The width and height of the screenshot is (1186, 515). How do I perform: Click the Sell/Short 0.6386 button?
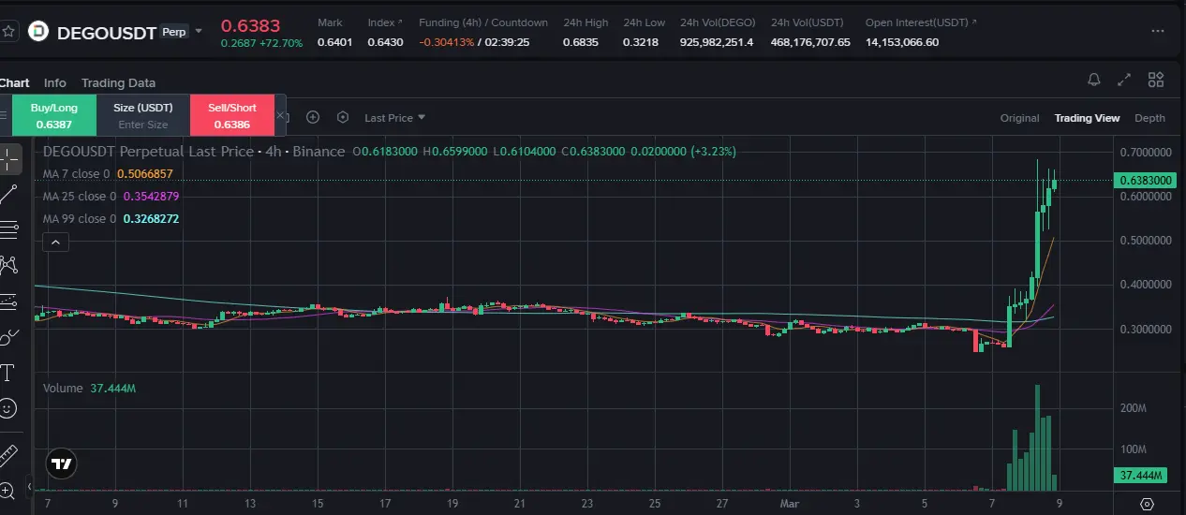pos(232,115)
